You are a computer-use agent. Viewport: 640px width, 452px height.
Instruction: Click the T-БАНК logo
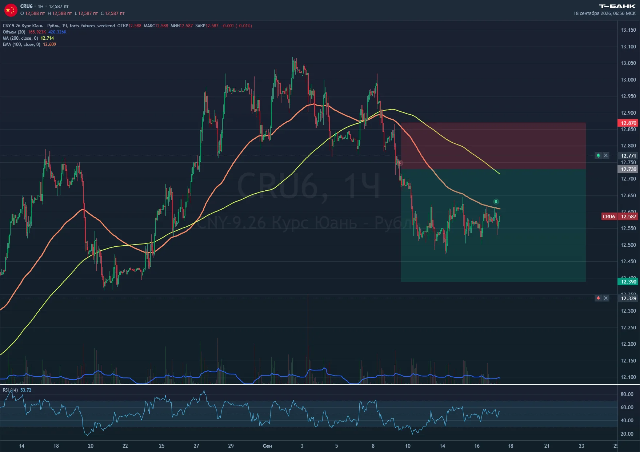tap(617, 6)
